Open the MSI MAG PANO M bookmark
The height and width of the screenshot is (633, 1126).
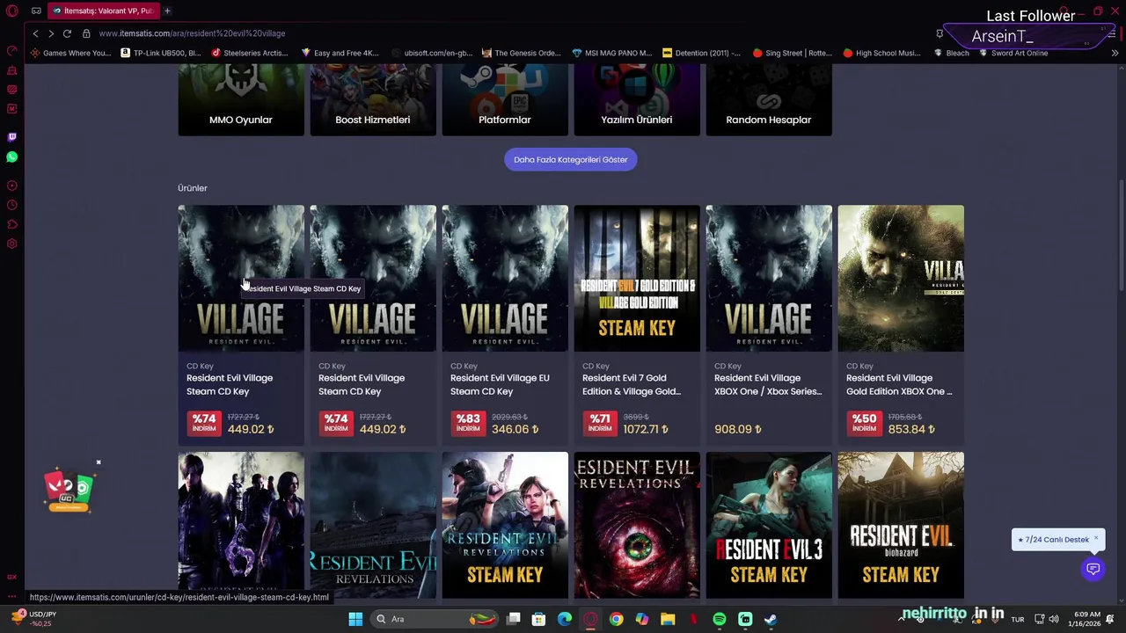[x=612, y=53]
